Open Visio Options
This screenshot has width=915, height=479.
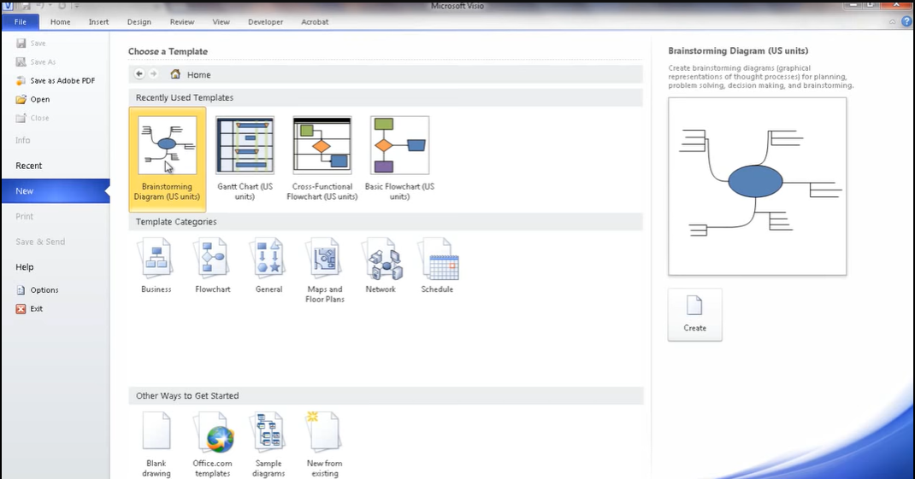38,289
